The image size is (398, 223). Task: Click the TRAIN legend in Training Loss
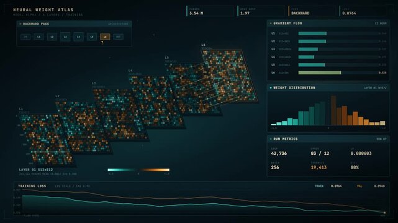tap(319, 186)
